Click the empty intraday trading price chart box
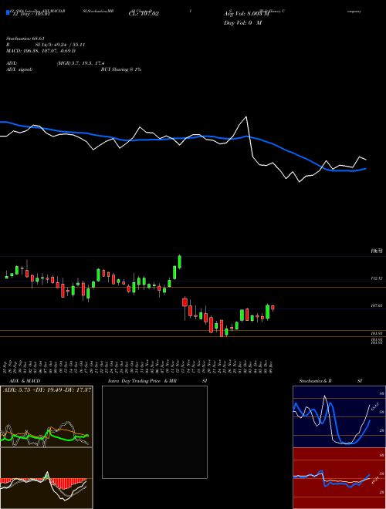The width and height of the screenshot is (386, 509). point(154,432)
